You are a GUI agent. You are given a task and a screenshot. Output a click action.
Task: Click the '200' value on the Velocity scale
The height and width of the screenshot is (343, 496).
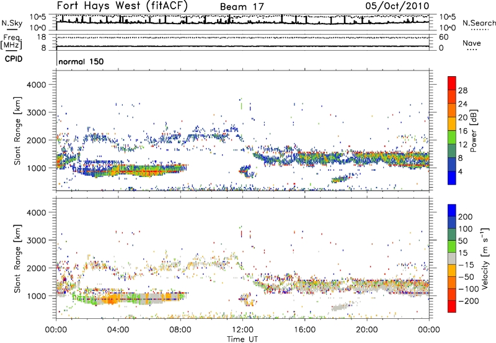pos(466,217)
